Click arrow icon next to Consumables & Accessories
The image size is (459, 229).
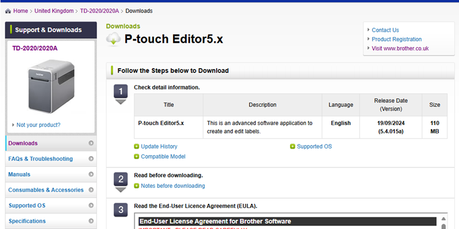pos(91,190)
